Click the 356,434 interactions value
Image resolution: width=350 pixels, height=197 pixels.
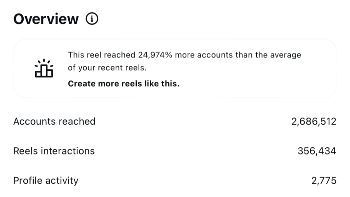[x=317, y=151]
